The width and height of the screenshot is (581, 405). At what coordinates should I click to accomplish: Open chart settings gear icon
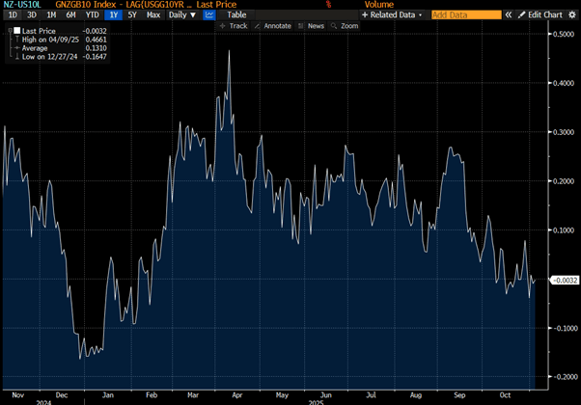coord(573,15)
